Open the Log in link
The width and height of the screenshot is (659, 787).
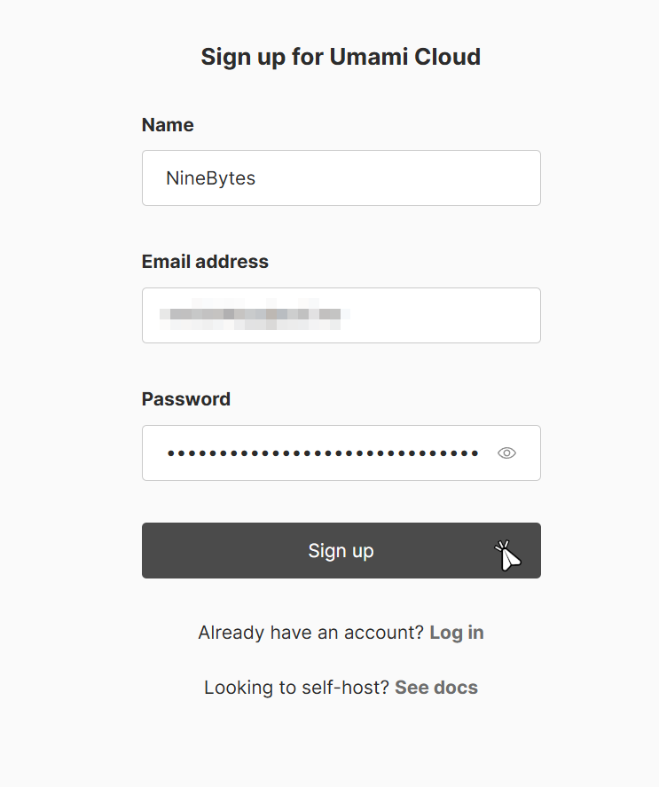pos(457,633)
